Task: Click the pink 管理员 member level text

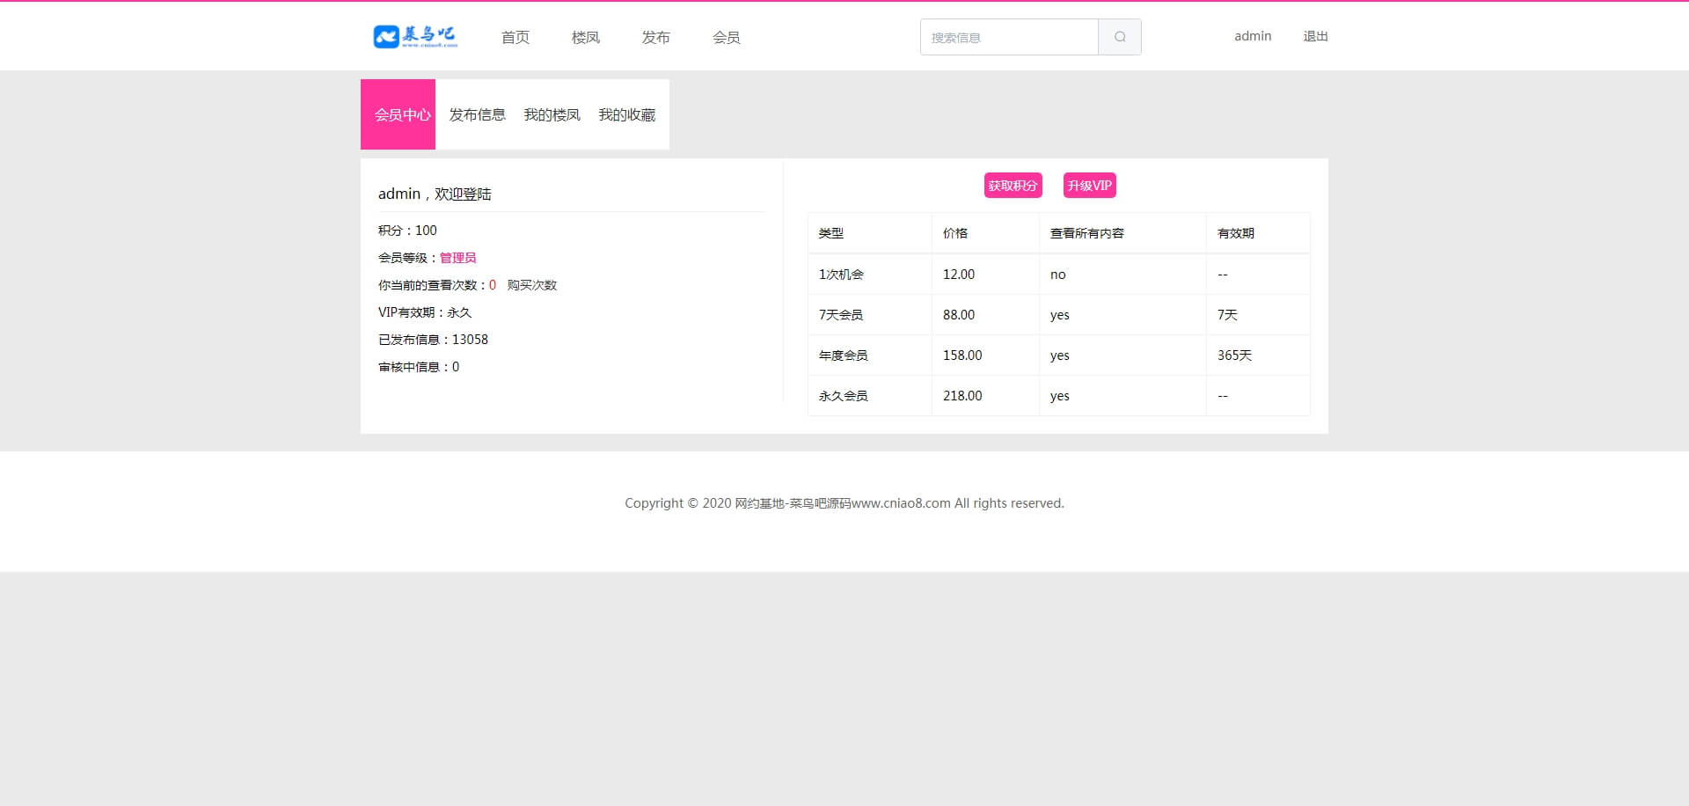Action: pos(457,258)
